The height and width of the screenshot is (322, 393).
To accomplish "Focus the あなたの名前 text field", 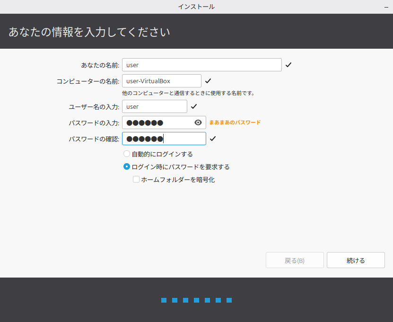I will 201,65.
